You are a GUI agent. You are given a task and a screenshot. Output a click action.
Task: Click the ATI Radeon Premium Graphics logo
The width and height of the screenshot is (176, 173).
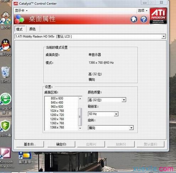tap(158, 16)
